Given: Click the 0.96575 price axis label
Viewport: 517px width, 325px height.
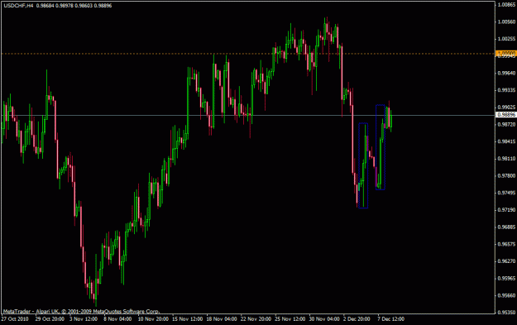Looking at the screenshot, I should point(506,244).
